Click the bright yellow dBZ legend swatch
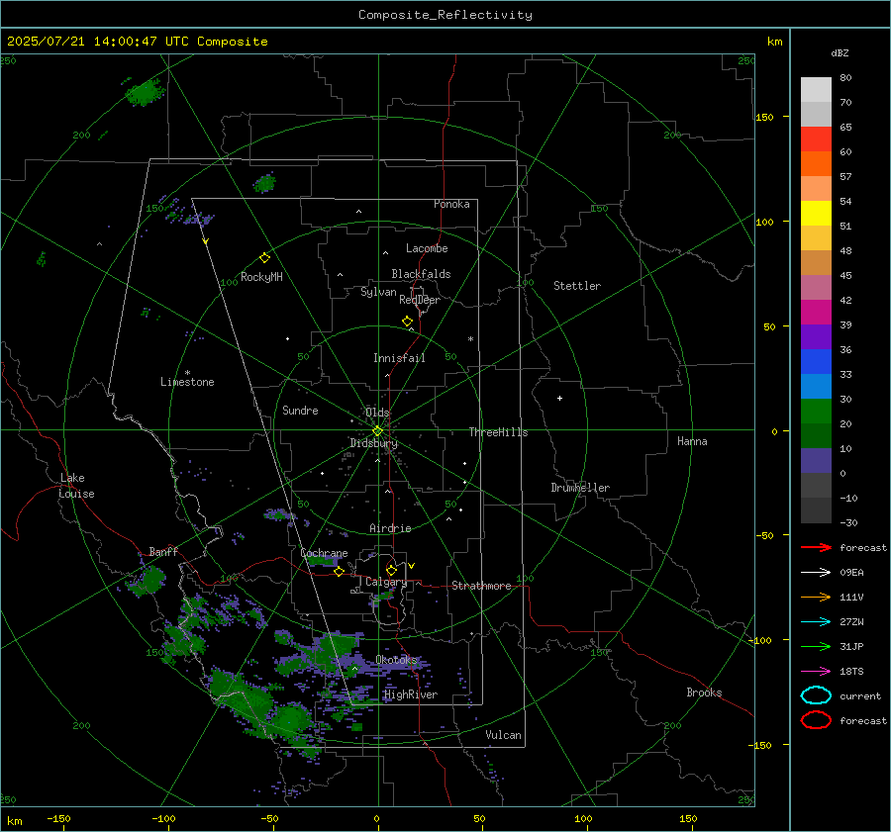 click(816, 213)
